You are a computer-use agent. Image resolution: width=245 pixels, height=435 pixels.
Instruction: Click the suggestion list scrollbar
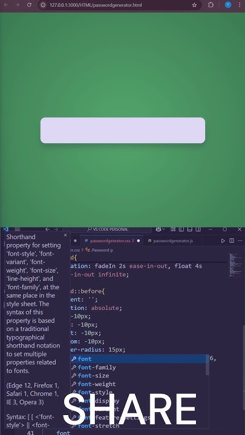pyautogui.click(x=207, y=364)
